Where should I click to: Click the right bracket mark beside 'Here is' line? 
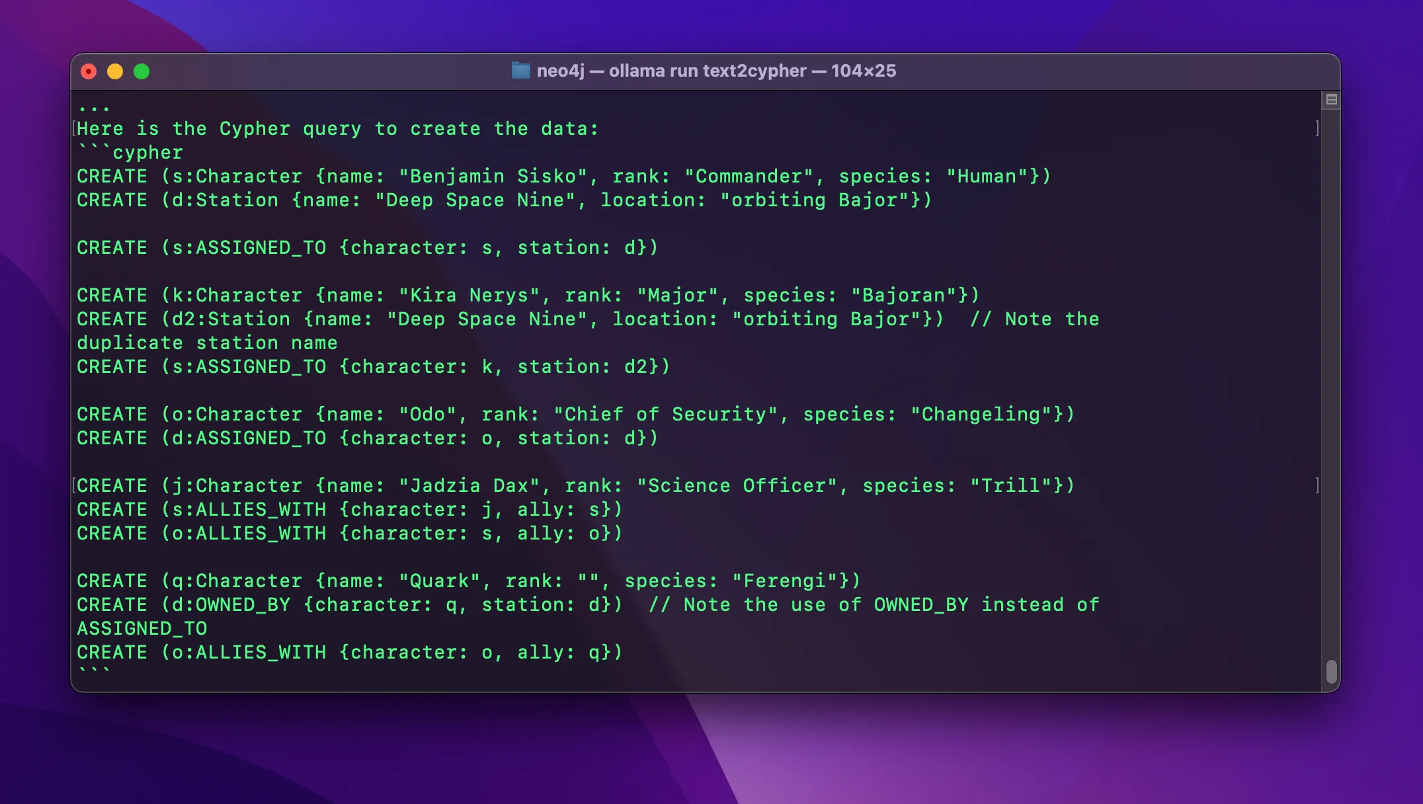coord(1317,128)
